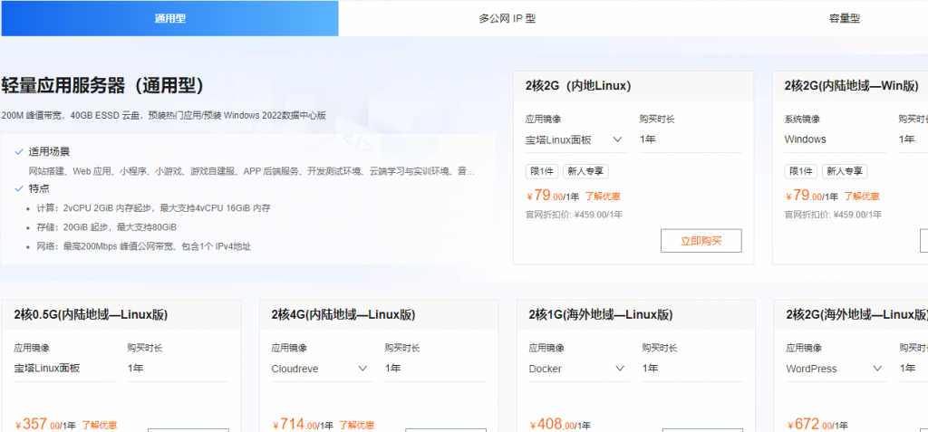This screenshot has width=928, height=432.
Task: Click the Windows system image field
Action: coord(836,139)
